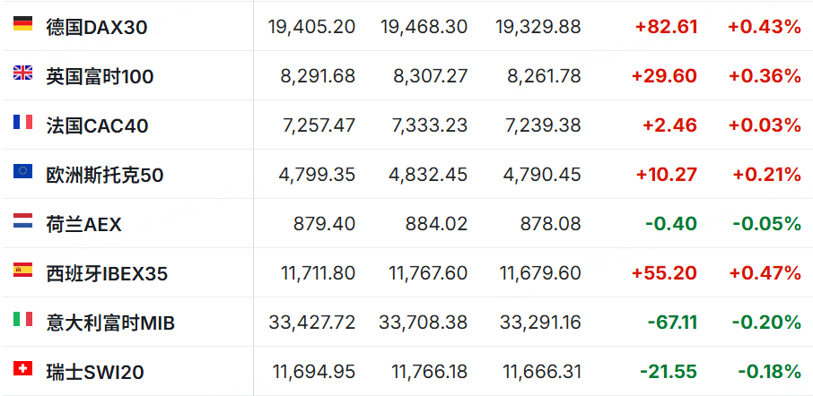The height and width of the screenshot is (396, 813).
Task: Click the European Union flag icon
Action: click(x=22, y=171)
